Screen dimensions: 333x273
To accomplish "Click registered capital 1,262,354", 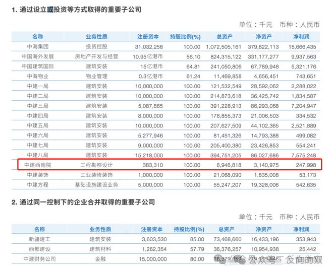I will click(x=154, y=249).
